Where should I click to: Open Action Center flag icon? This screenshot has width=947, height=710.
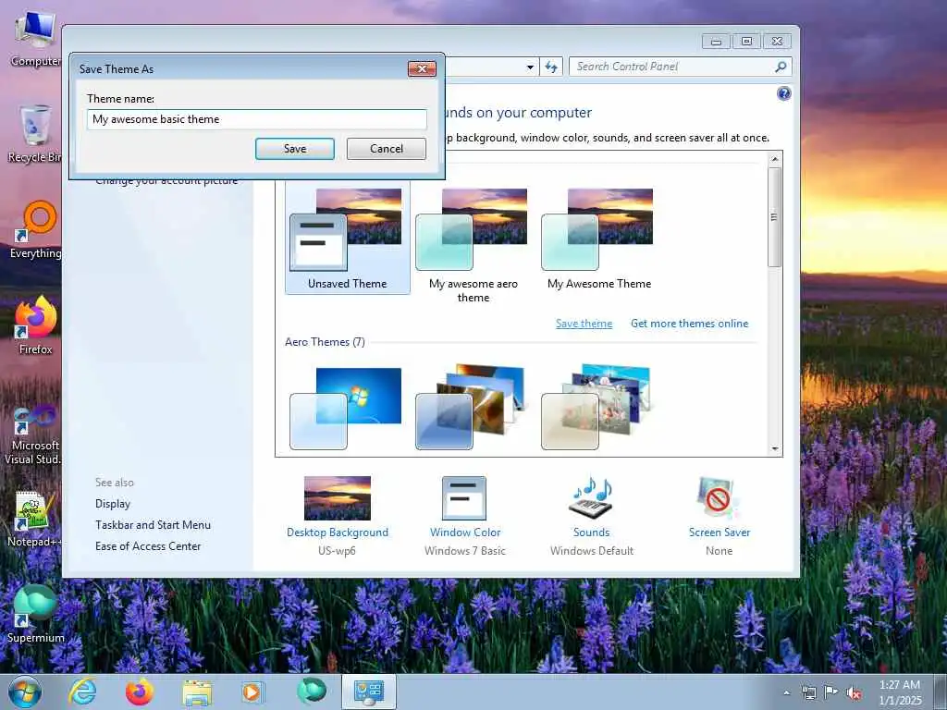click(831, 692)
